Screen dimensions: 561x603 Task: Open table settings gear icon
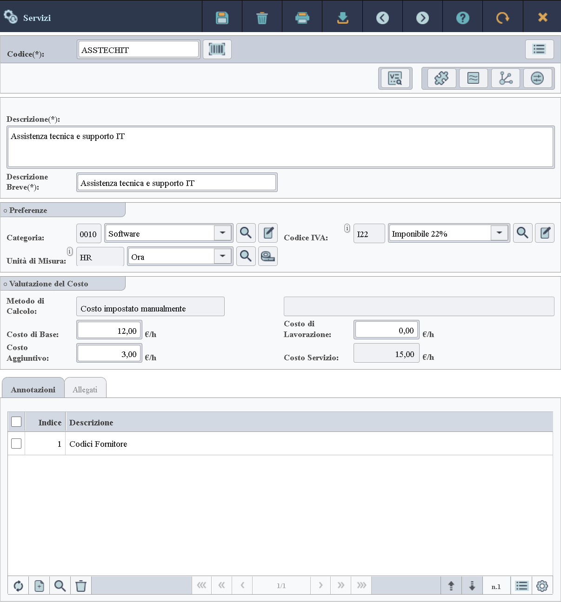point(542,586)
